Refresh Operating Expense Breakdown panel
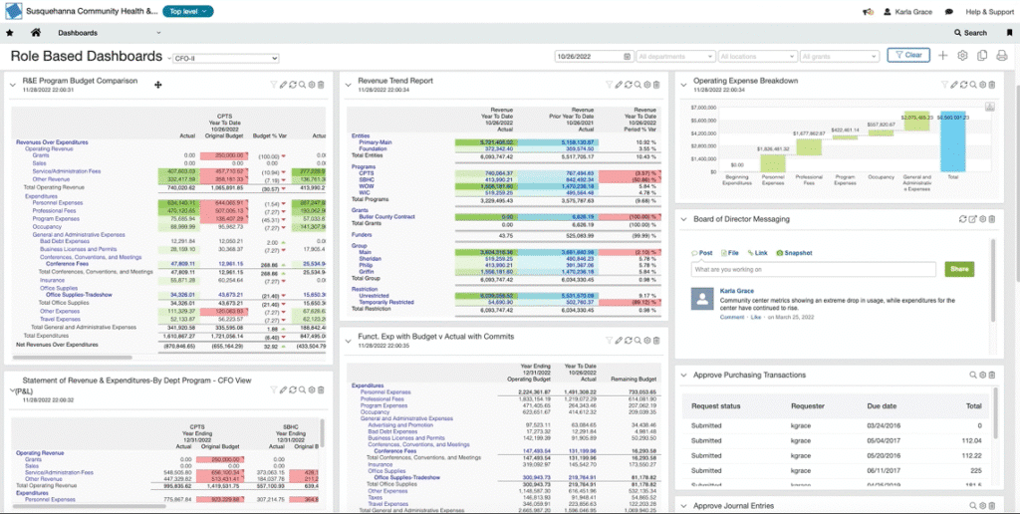The image size is (1020, 514). 963,85
